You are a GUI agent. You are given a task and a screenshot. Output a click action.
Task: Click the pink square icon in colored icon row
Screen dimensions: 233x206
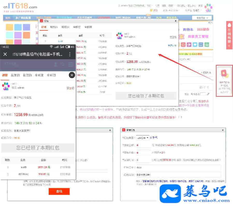[183, 45]
